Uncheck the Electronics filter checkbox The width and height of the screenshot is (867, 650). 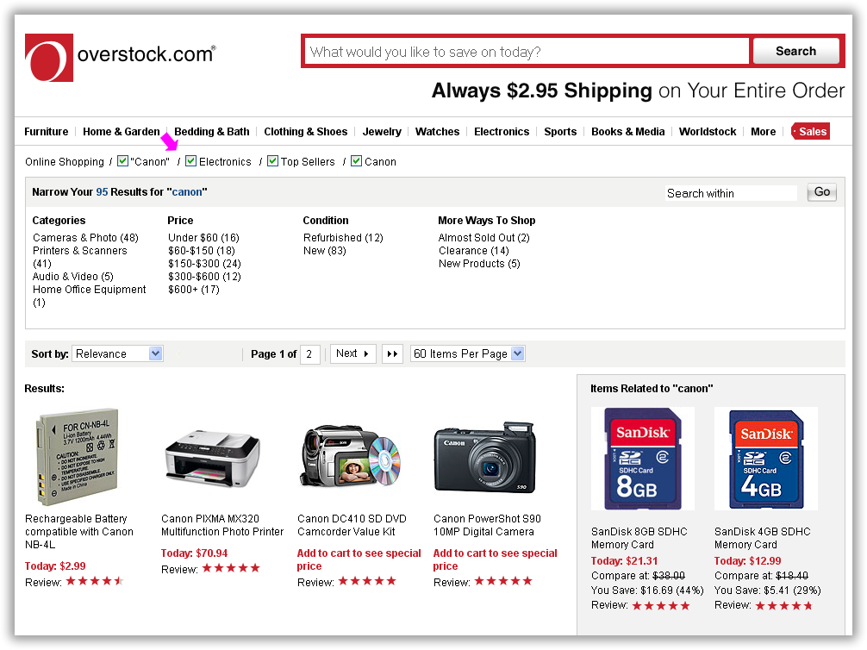pyautogui.click(x=190, y=161)
